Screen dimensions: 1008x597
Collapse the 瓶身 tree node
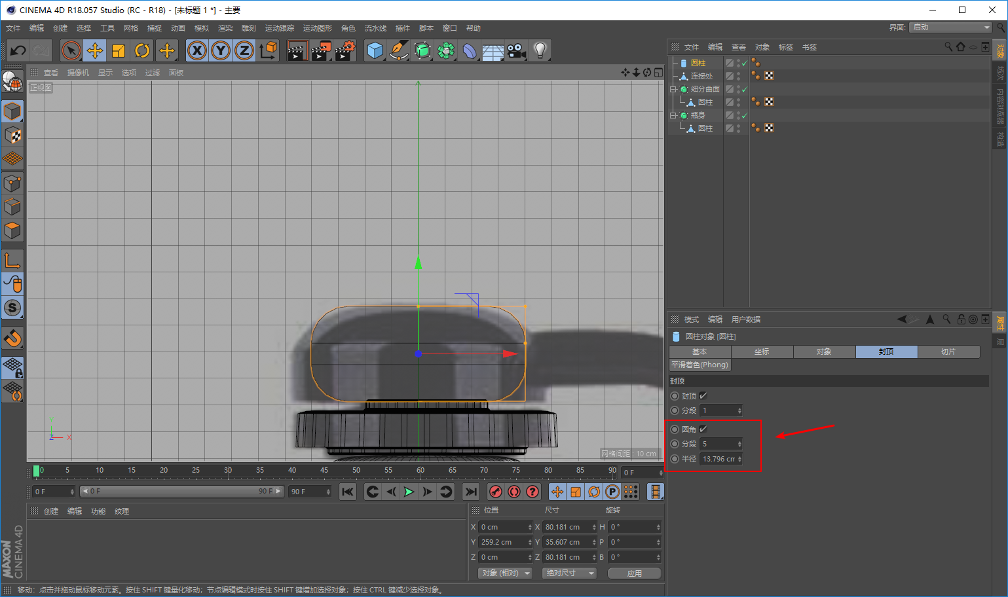(x=673, y=115)
